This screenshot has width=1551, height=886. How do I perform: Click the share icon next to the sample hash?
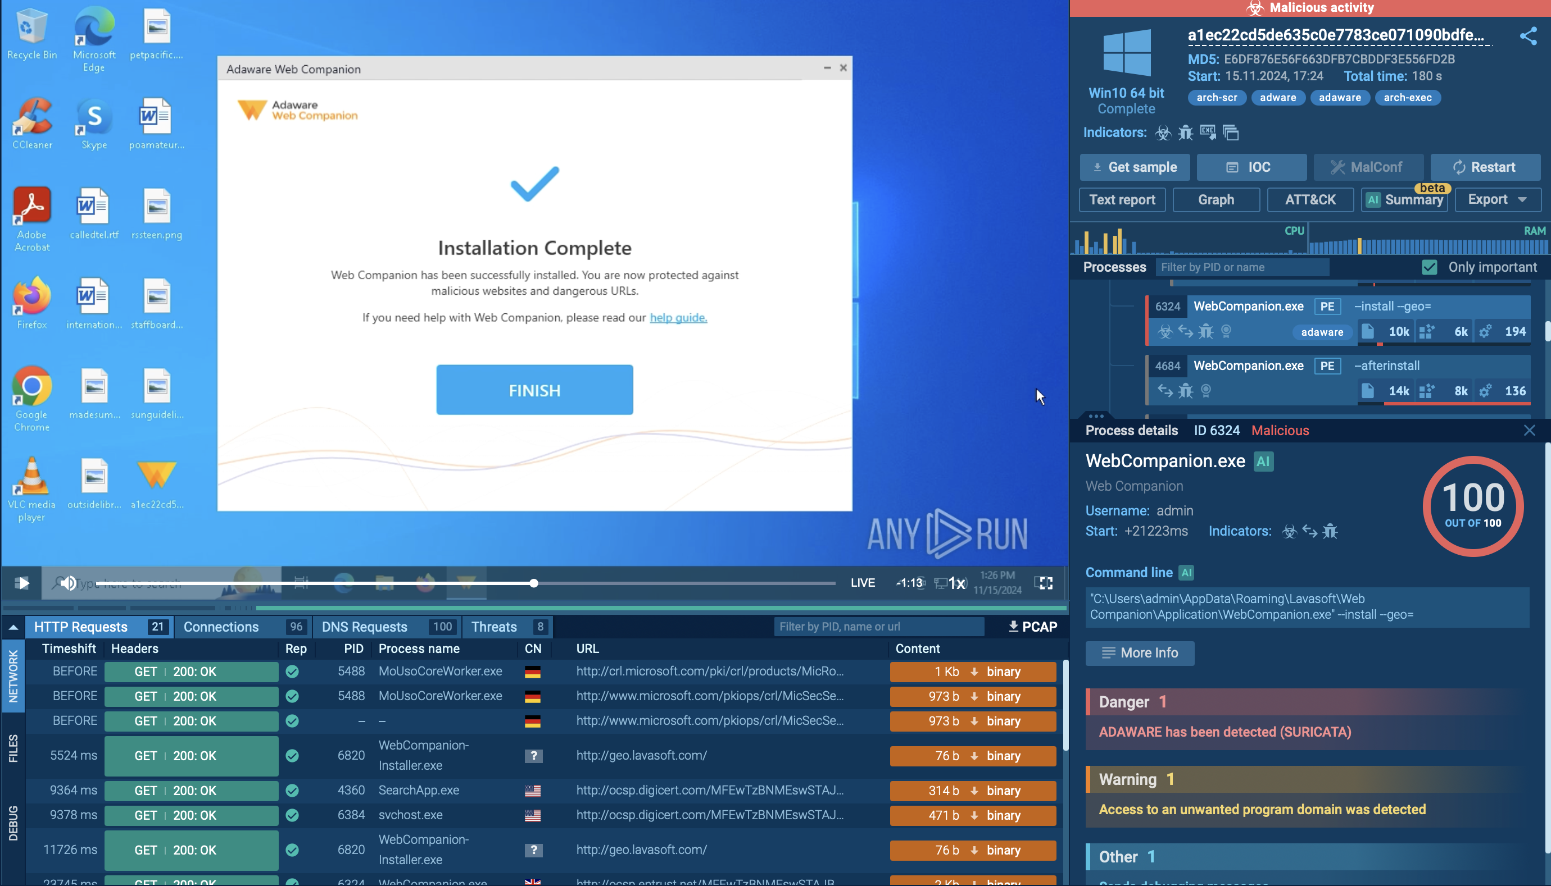tap(1530, 36)
